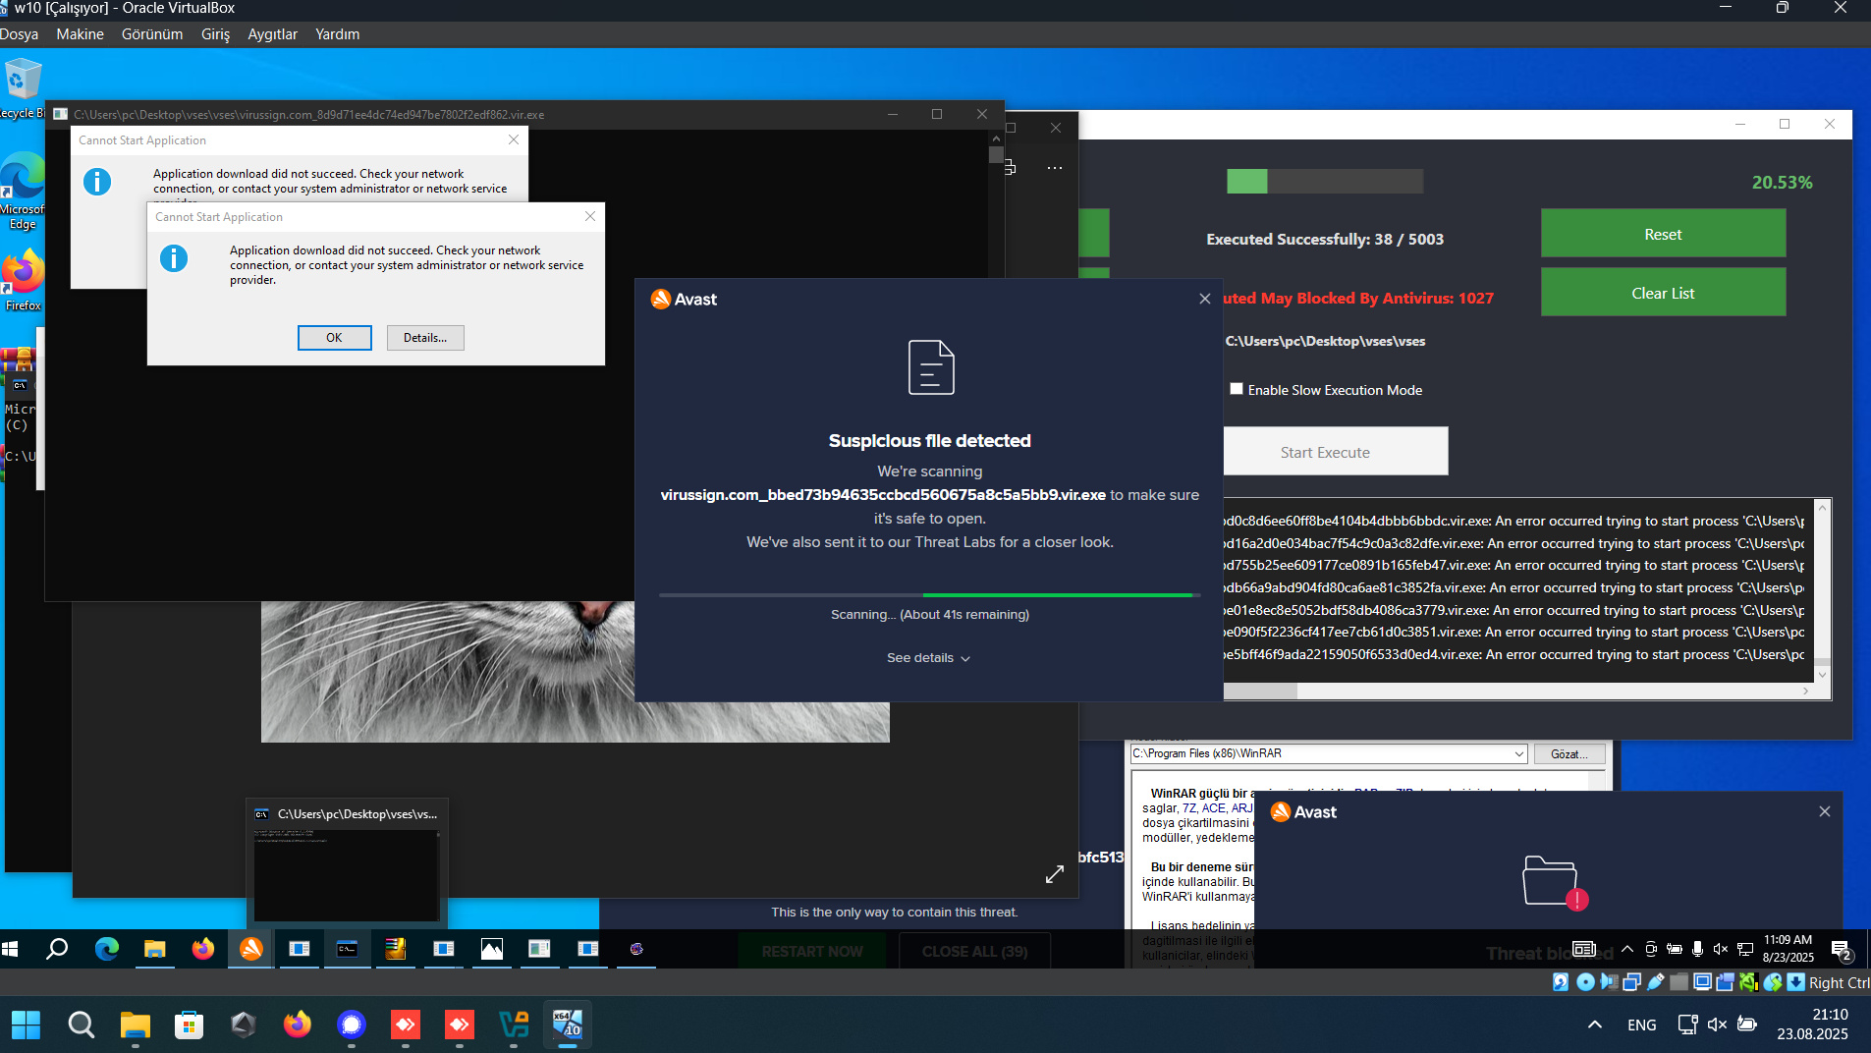Screen dimensions: 1871x1053
Task: Open File Explorer in guest taskbar
Action: click(155, 949)
